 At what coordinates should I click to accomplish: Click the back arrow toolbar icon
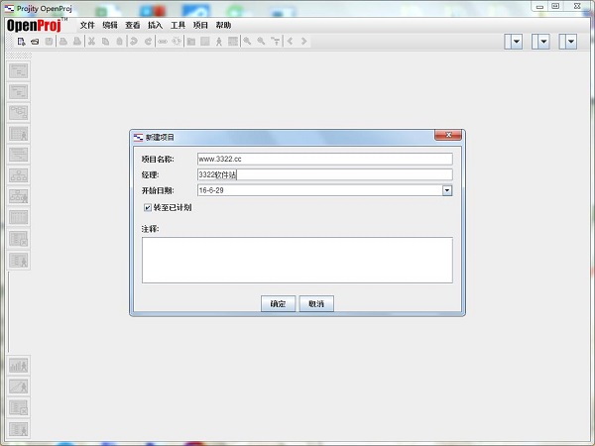tap(290, 42)
